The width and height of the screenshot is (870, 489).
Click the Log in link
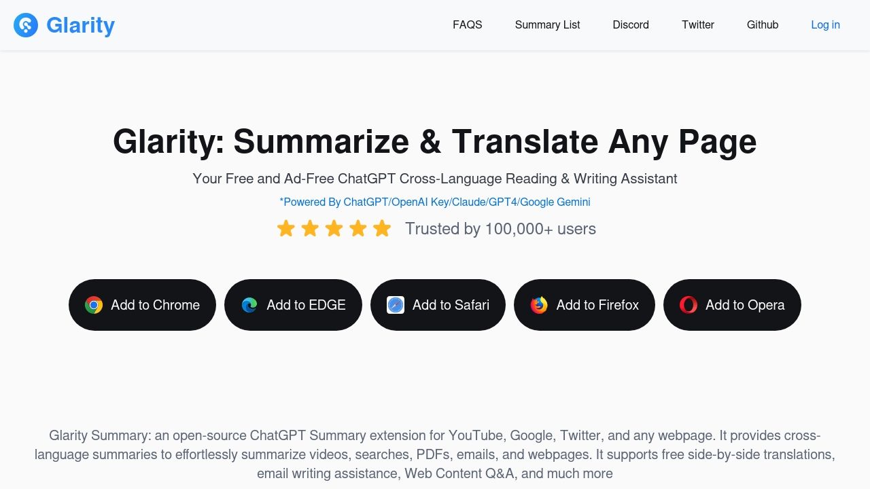[x=825, y=24]
